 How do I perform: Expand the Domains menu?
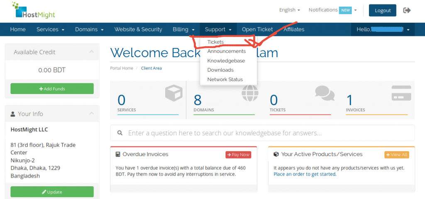[x=90, y=29]
